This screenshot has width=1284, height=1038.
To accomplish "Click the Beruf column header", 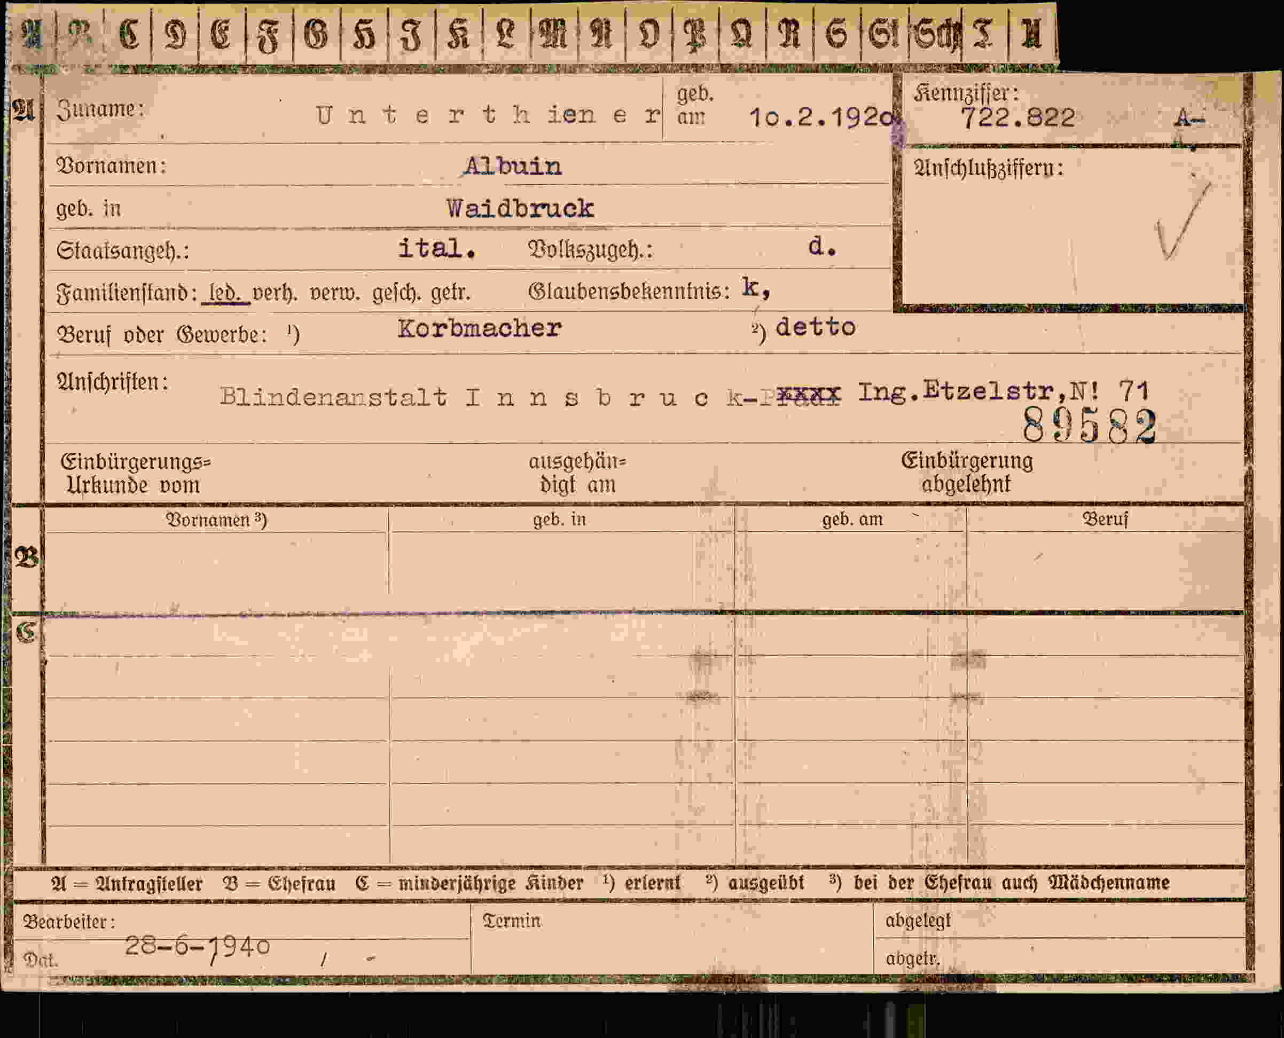I will (1106, 519).
